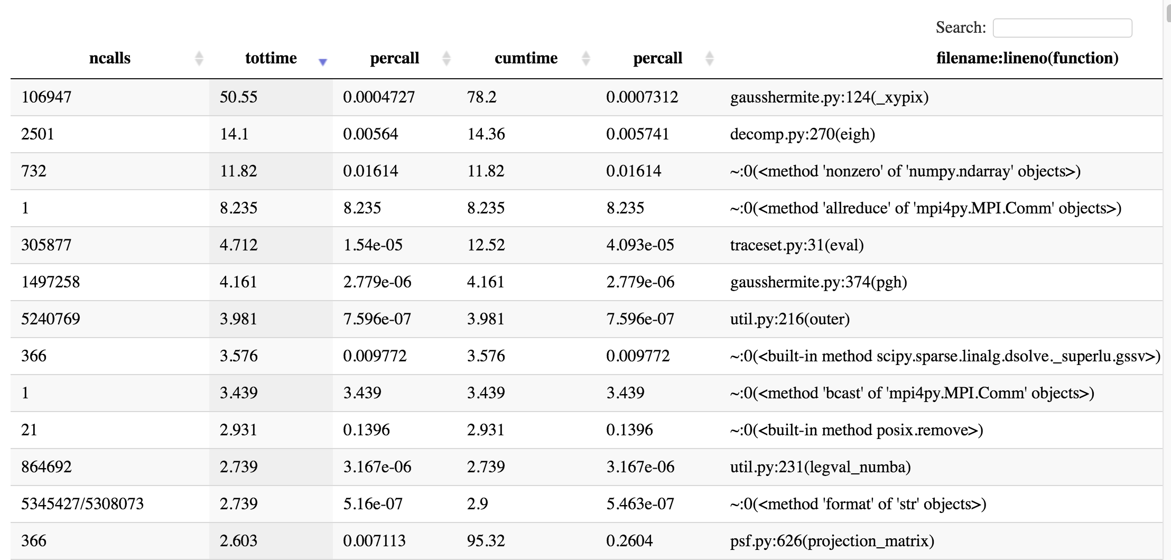Click the blue descending triangle under tottime
Image resolution: width=1171 pixels, height=560 pixels.
pos(323,61)
